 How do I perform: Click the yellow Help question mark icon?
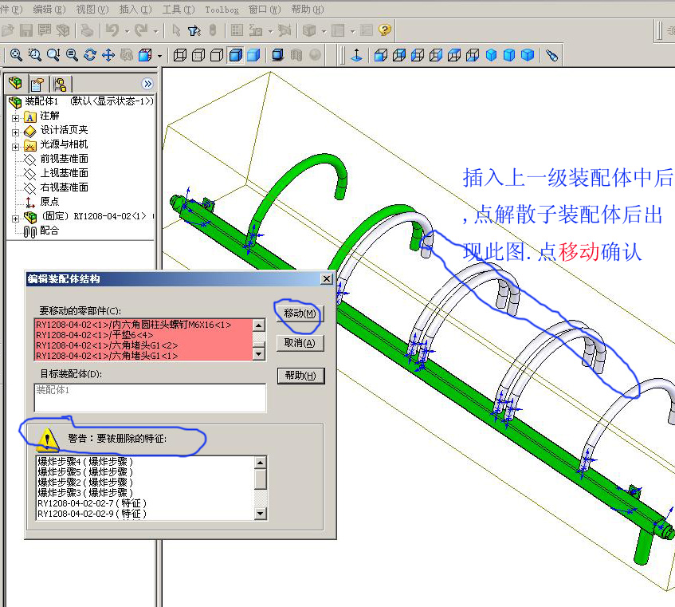[384, 30]
